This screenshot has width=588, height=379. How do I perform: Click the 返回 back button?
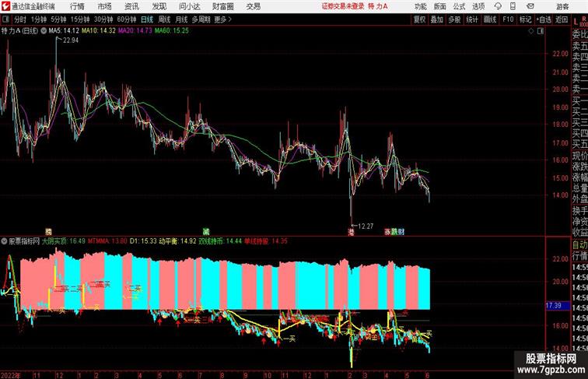[x=562, y=19]
